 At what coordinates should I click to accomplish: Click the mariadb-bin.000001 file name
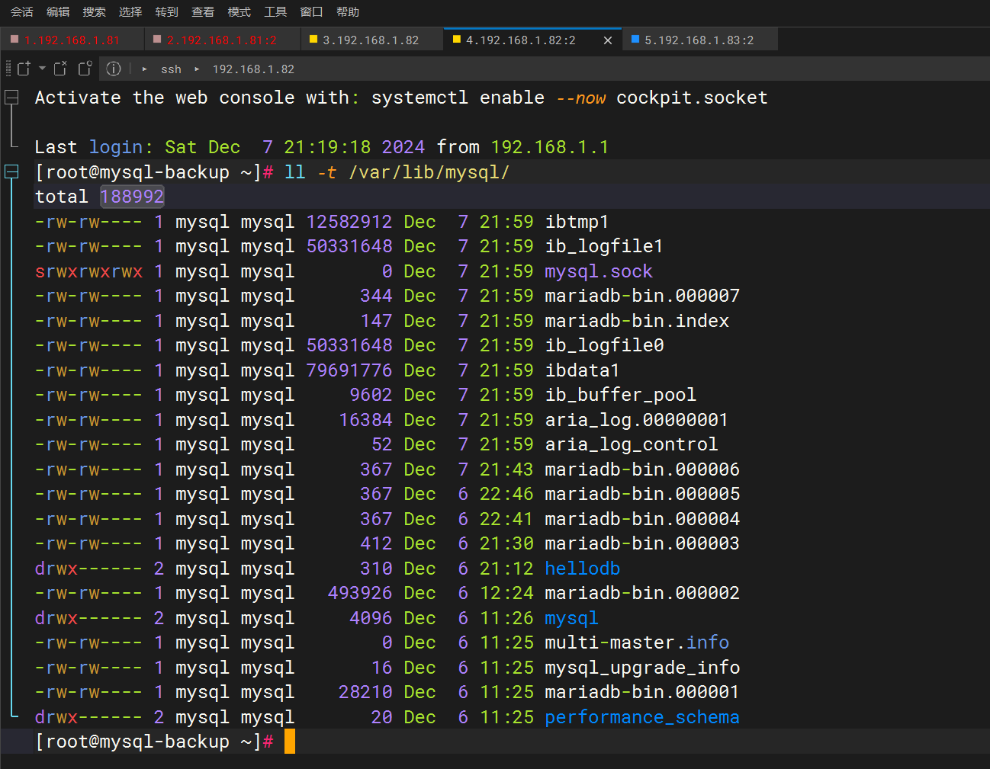(642, 692)
